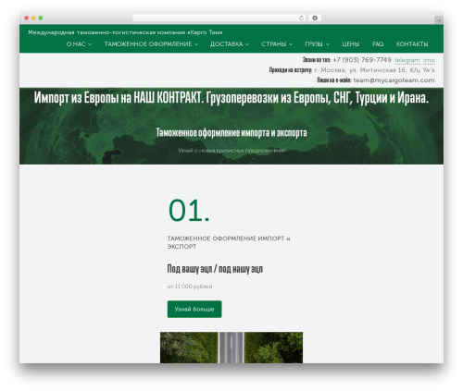The width and height of the screenshot is (463, 391).
Task: Expand the СТРАНЫ menu chevron
Action: (291, 44)
